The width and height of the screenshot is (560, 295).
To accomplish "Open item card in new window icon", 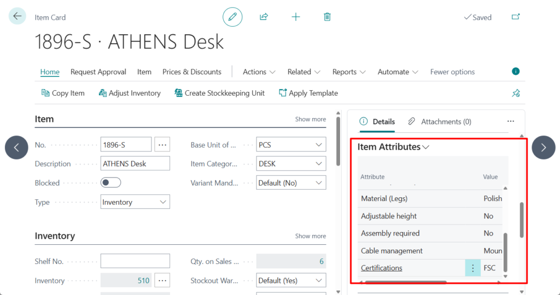I will click(x=515, y=17).
